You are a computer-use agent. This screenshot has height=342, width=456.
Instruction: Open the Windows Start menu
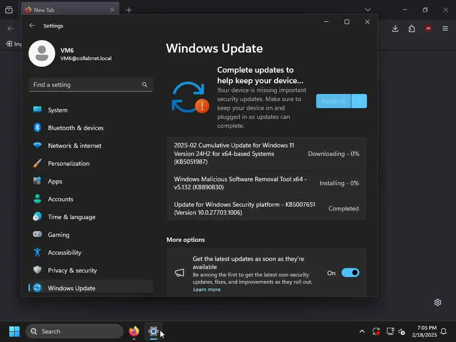(14, 331)
